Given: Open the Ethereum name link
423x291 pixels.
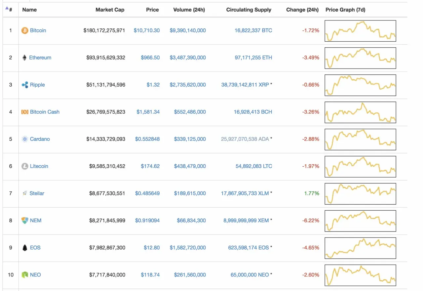Looking at the screenshot, I should [x=40, y=58].
